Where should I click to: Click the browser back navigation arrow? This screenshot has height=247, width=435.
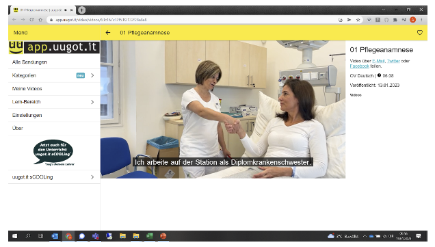tap(14, 20)
